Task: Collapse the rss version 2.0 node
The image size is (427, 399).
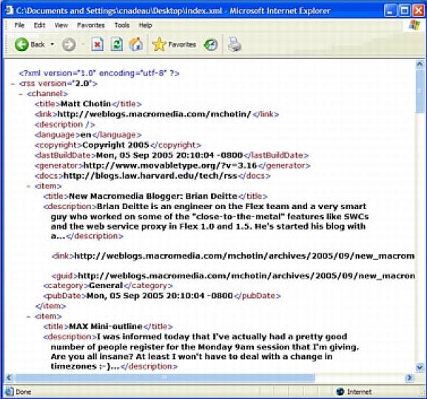Action: (13, 83)
